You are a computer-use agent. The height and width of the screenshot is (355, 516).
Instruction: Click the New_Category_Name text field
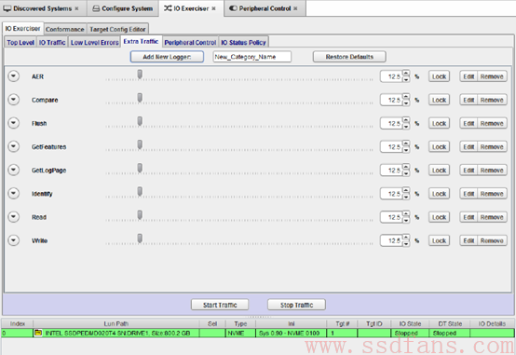click(252, 57)
